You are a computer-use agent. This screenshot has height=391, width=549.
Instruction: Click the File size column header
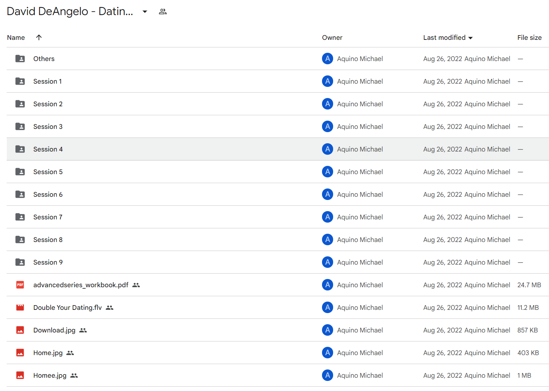click(529, 38)
